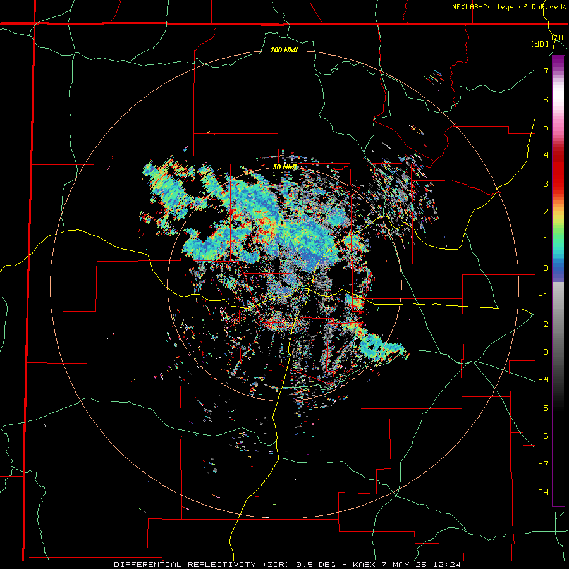Click the 3 value on the dB scale
The image size is (569, 569).
point(546,183)
